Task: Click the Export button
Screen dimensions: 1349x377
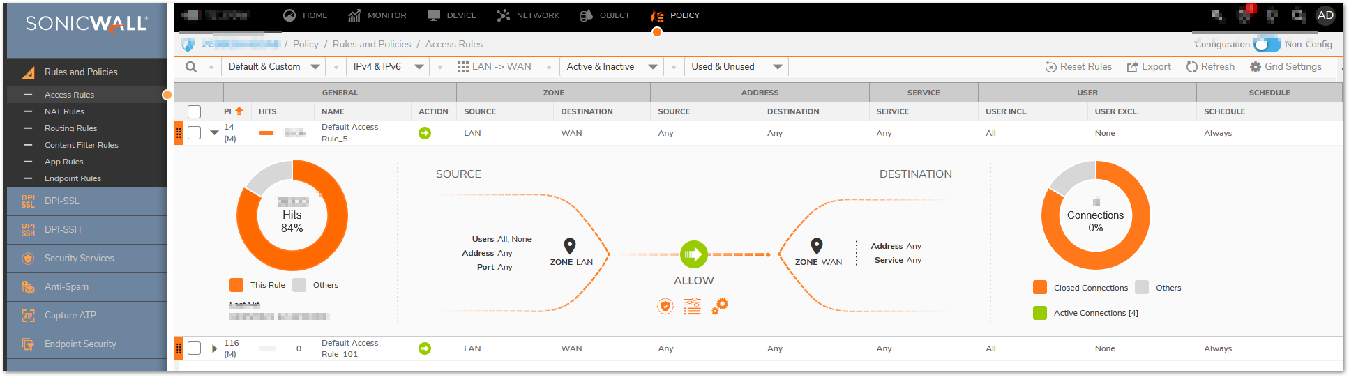Action: pos(1149,67)
